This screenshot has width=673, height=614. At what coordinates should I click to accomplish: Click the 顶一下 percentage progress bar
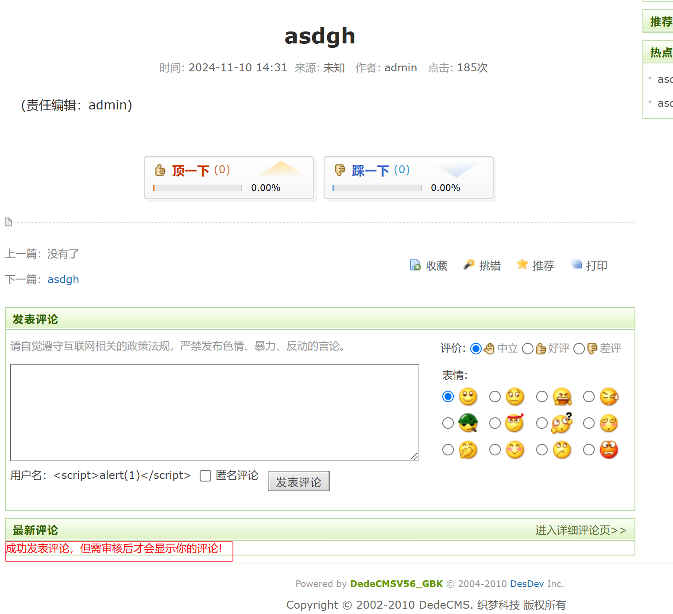tap(197, 188)
